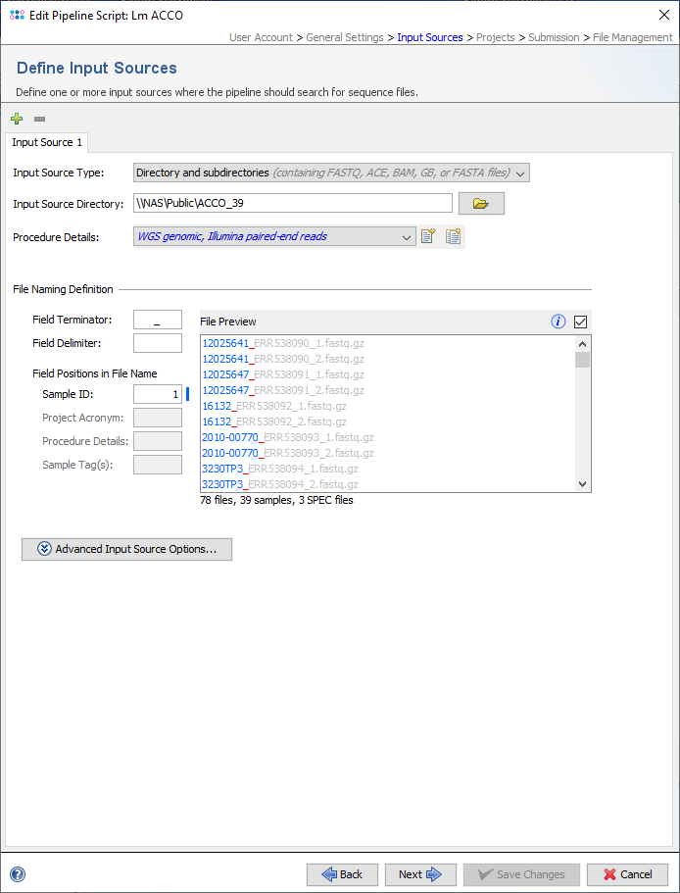The width and height of the screenshot is (680, 893).
Task: Go to the Projects breadcrumb step
Action: point(495,37)
